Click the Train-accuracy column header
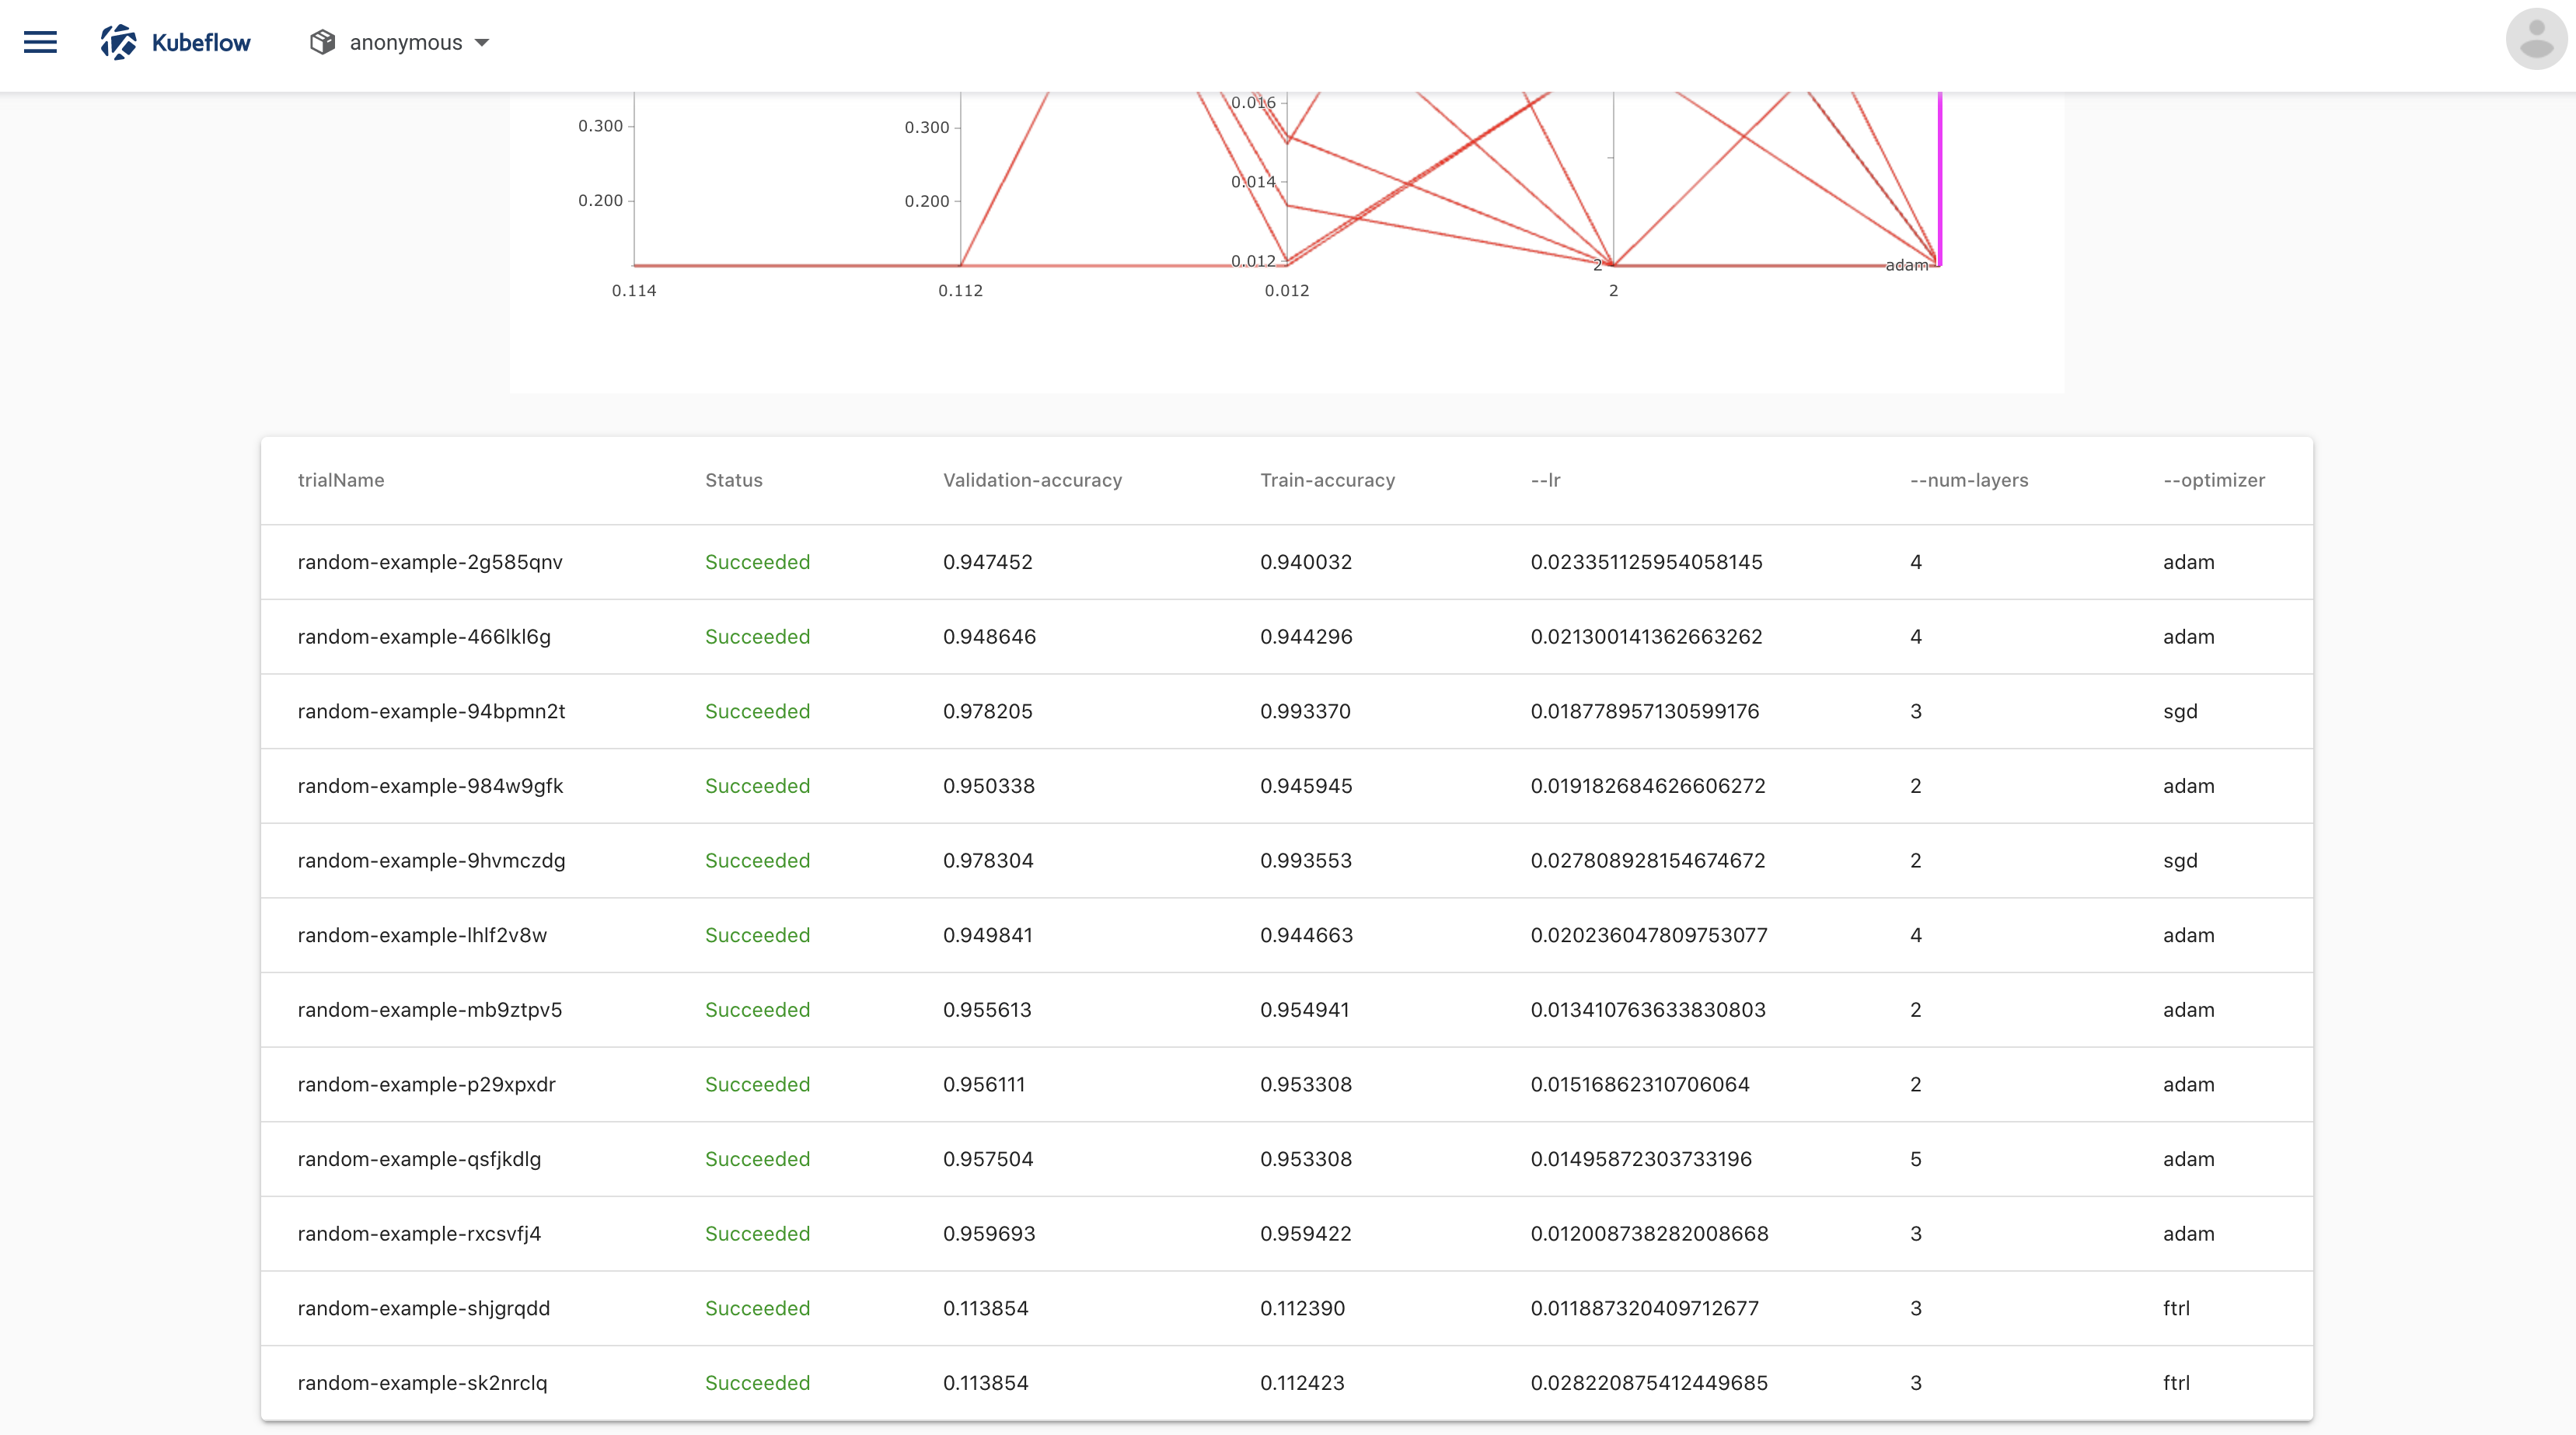Image resolution: width=2576 pixels, height=1435 pixels. 1327,480
